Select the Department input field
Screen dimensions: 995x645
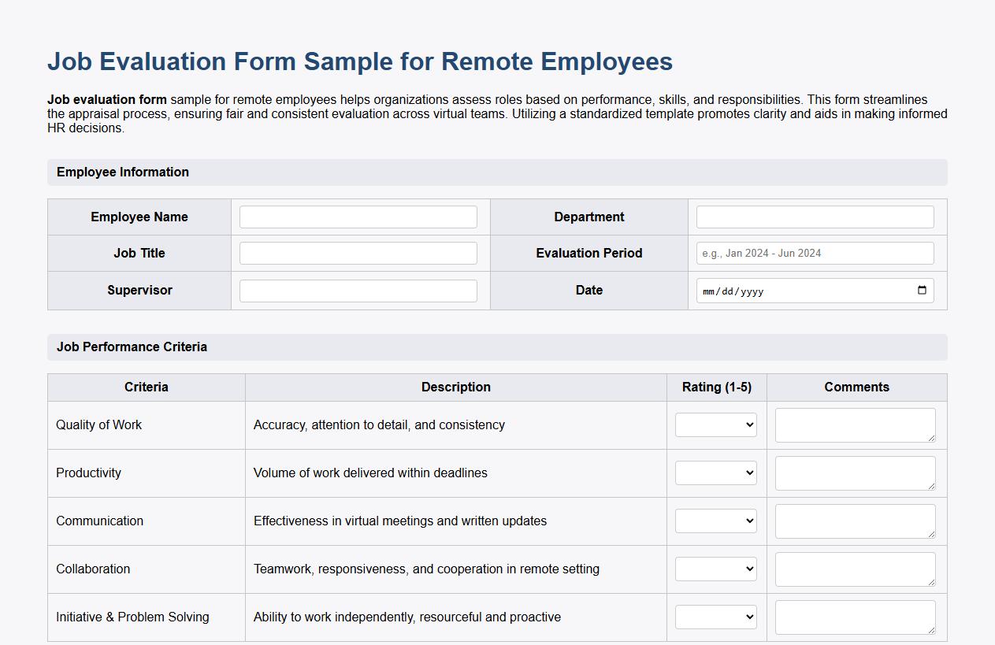[x=815, y=217]
